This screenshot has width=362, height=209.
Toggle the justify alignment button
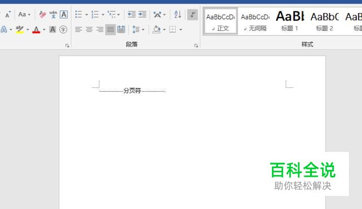(110, 29)
